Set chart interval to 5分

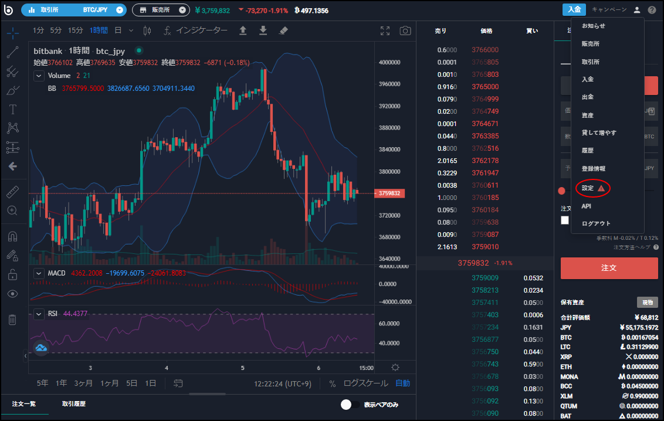(56, 30)
